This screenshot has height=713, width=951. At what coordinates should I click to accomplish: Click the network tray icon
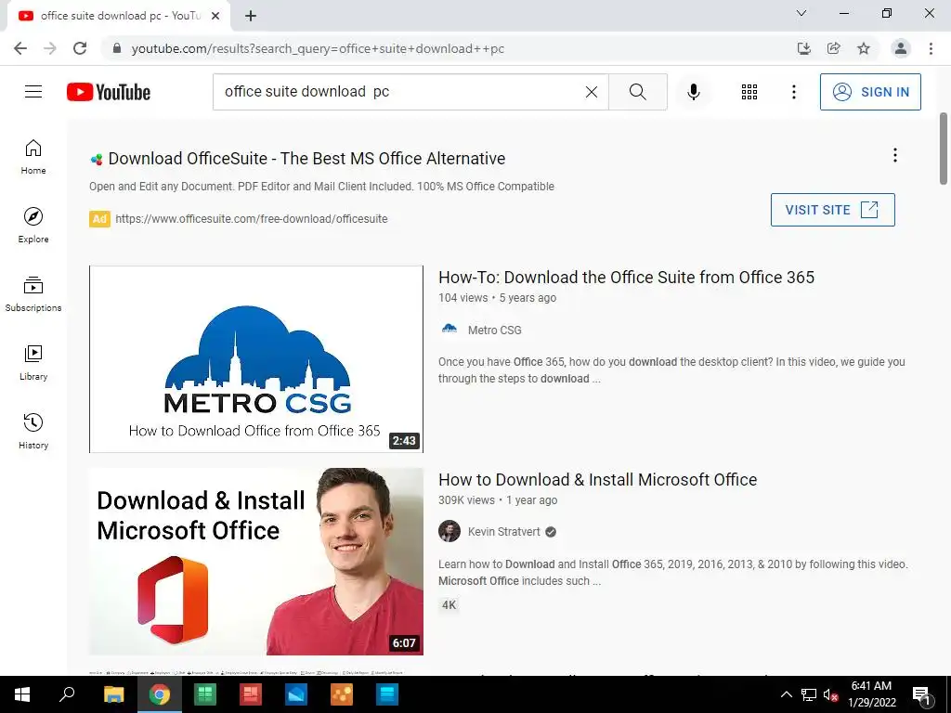coord(809,694)
